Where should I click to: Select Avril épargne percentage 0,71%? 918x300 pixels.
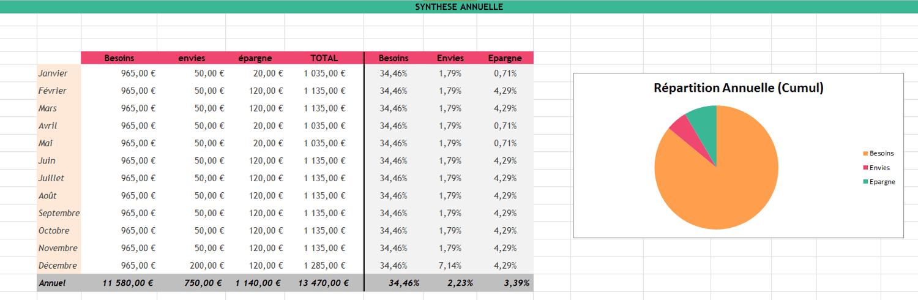[x=506, y=126]
